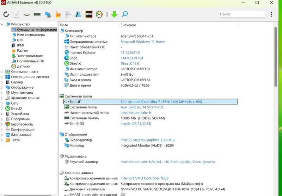Open the Intel(R) Arc(TM) Graphics link
282x196 pixels.
point(147,140)
